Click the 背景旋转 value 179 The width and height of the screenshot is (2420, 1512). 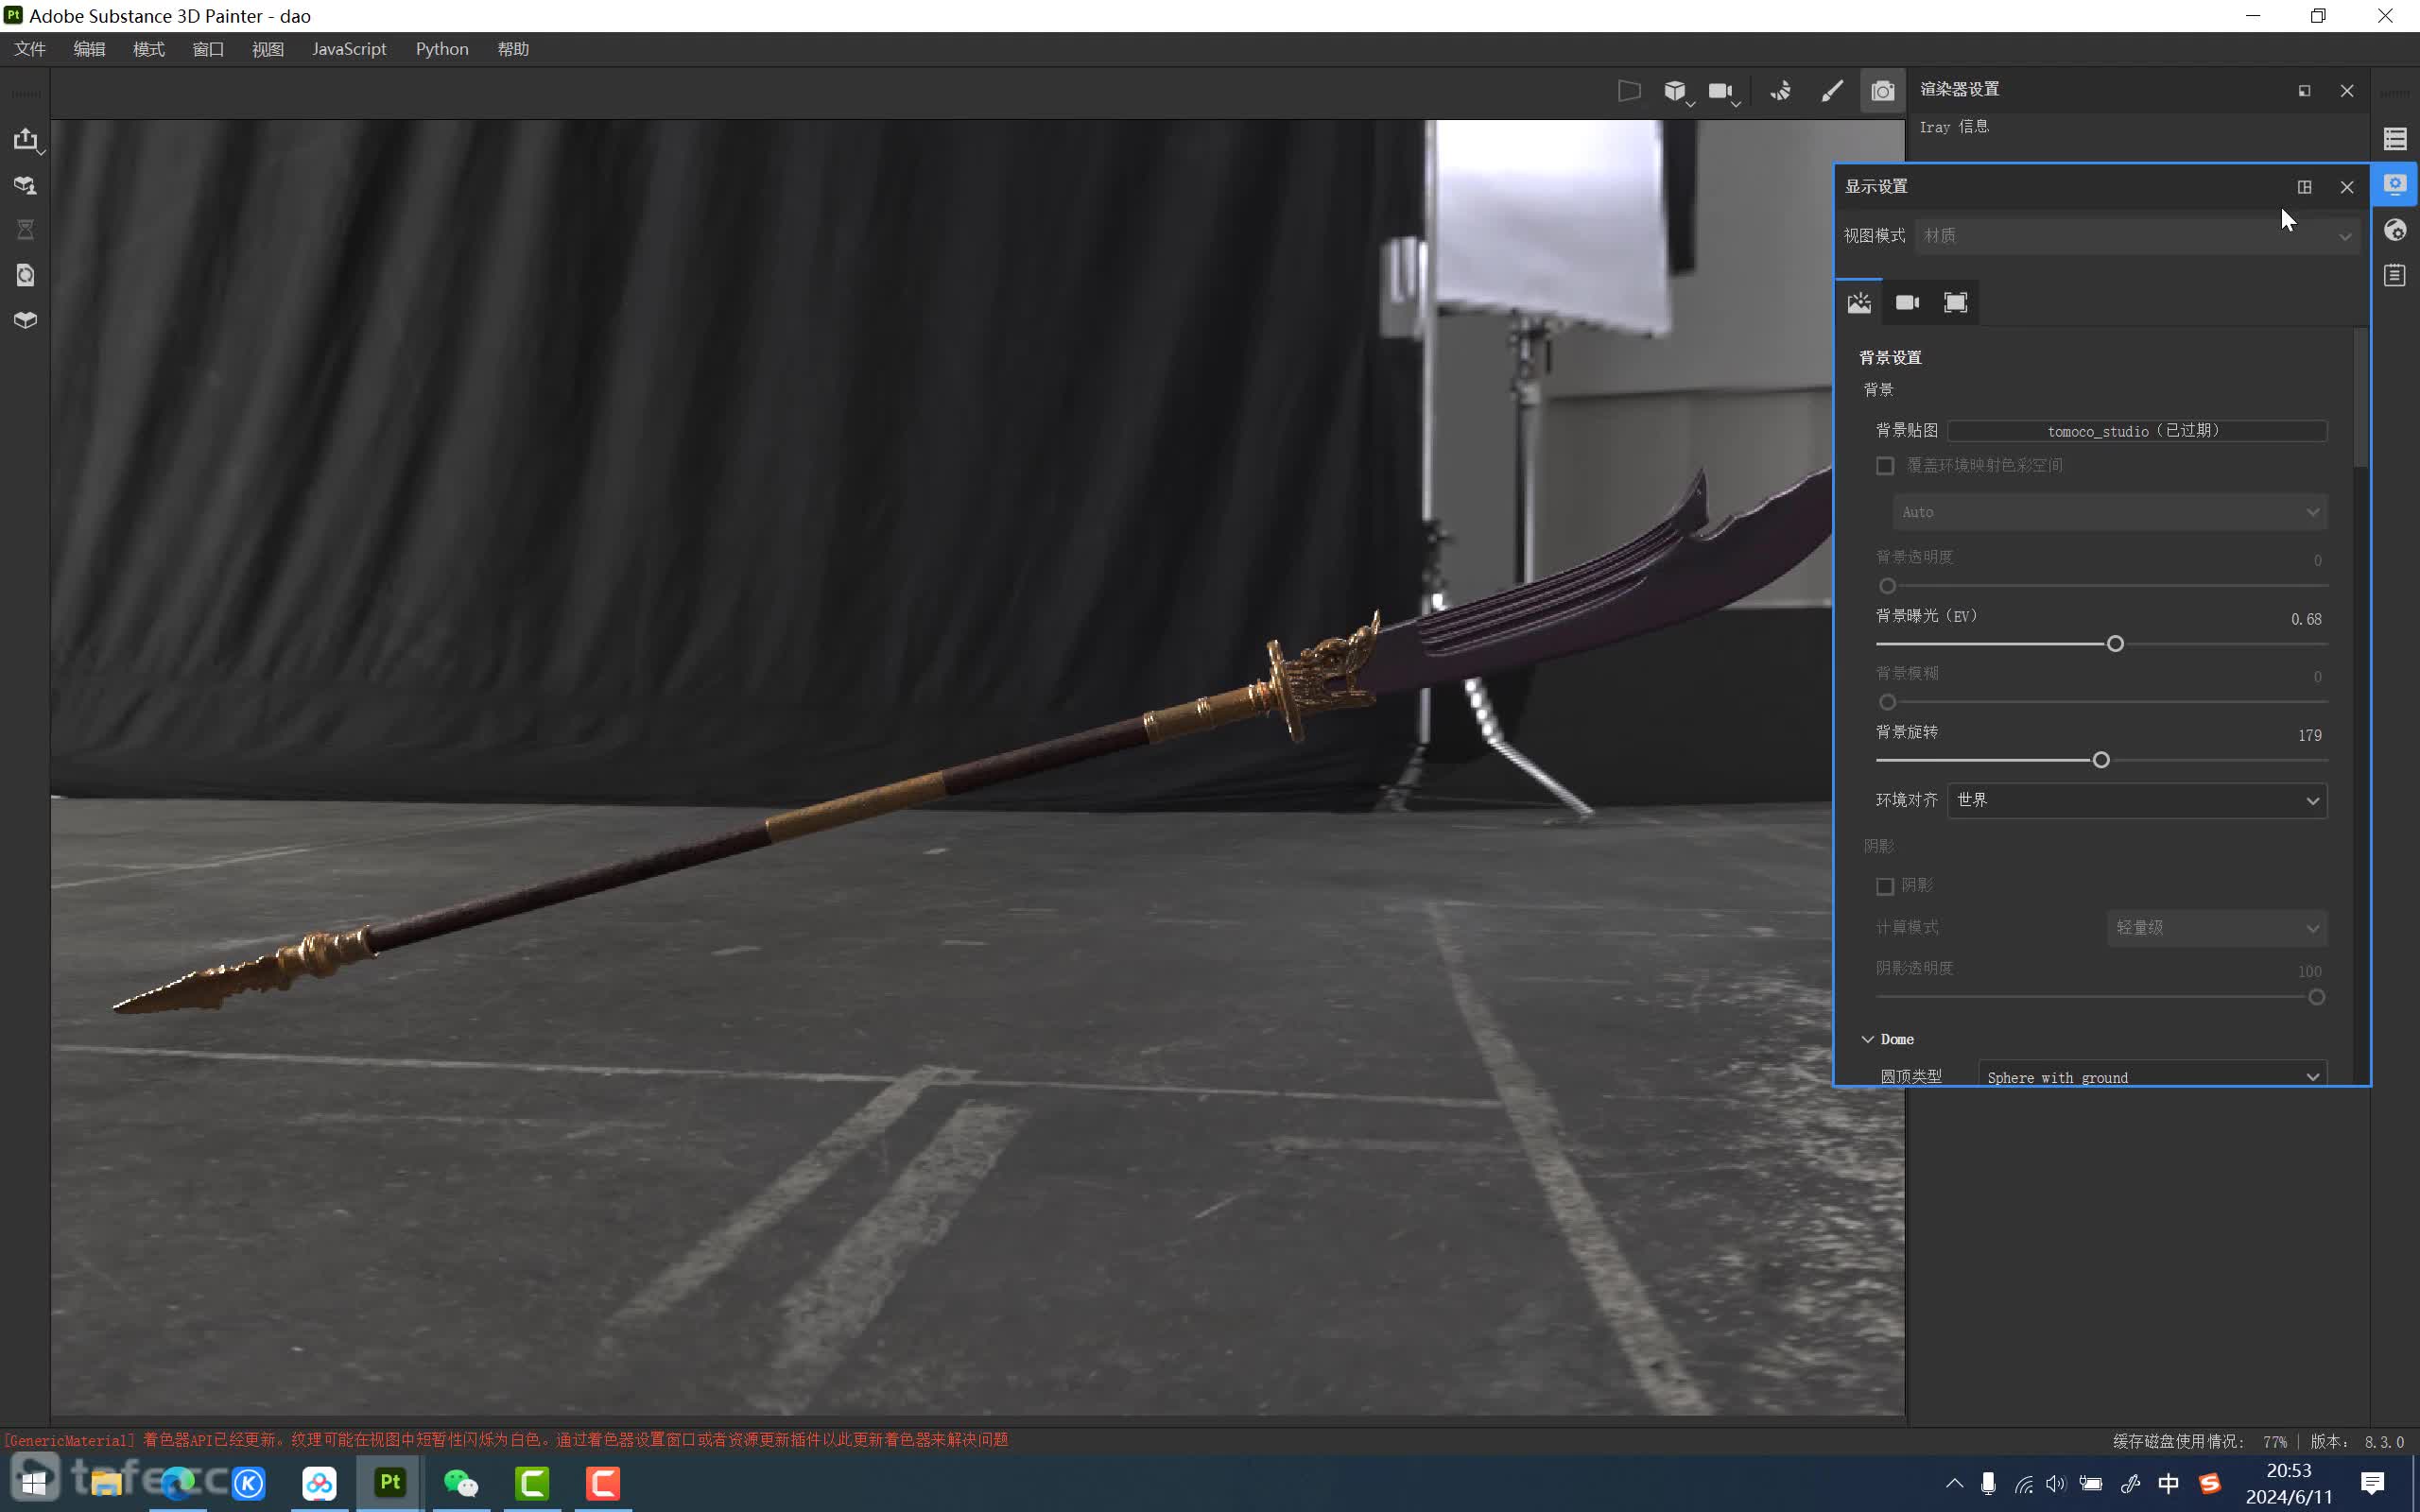[x=2309, y=735]
